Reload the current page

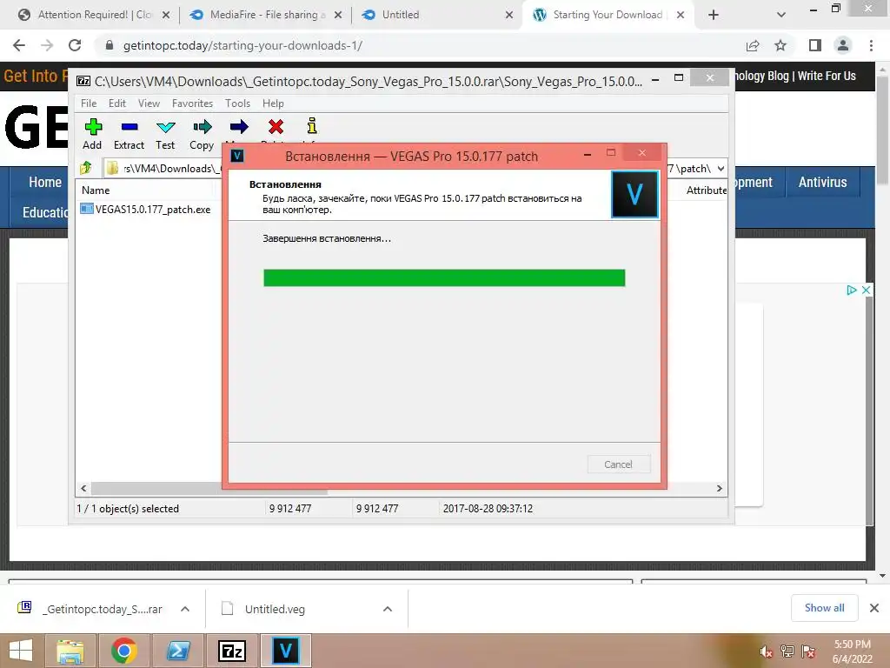[x=75, y=45]
